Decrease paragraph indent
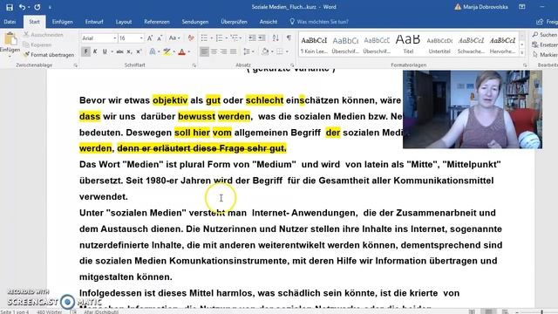 [252, 38]
